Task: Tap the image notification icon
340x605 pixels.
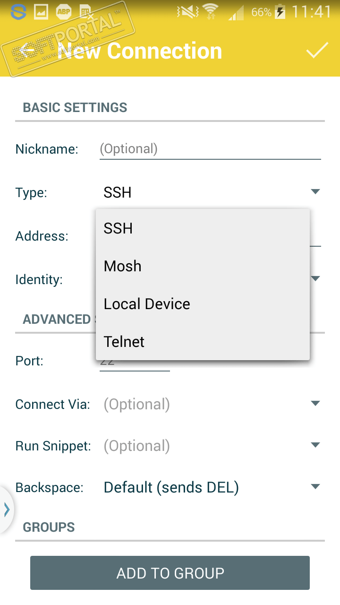Action: (x=41, y=12)
